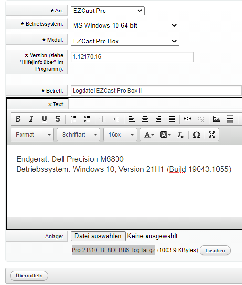Viewport: 242px width, 285px height.
Task: Increase the text indent
Action: [116, 119]
